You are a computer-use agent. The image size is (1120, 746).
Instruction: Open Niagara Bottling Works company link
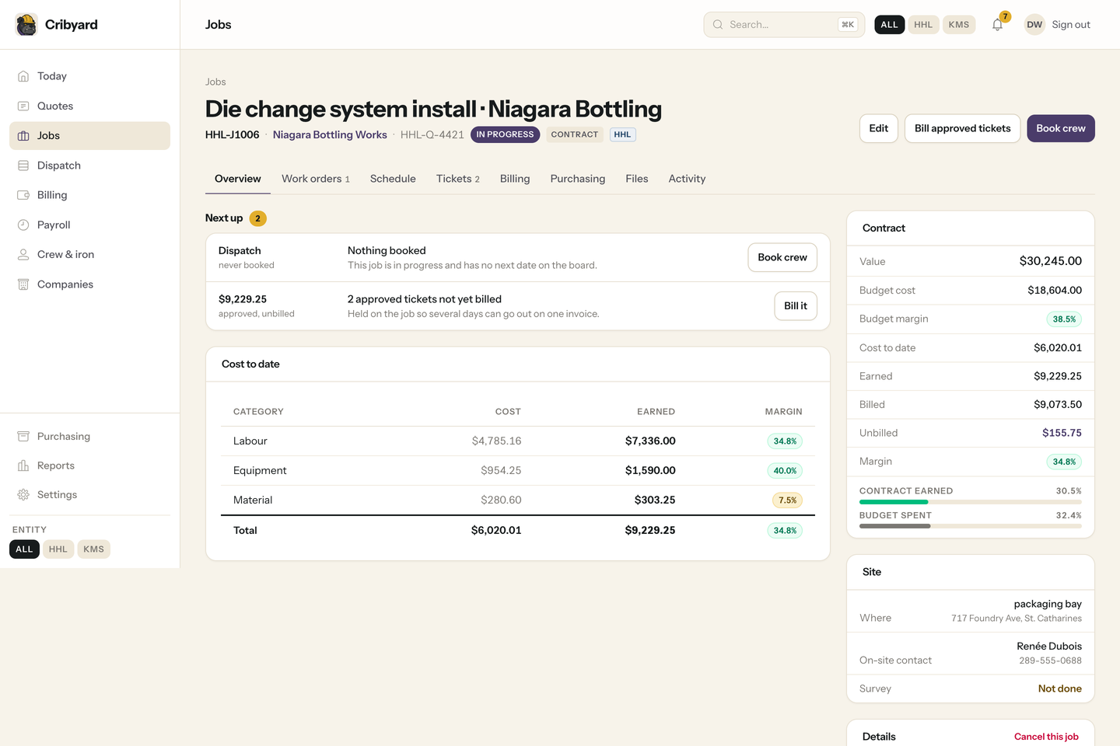coord(330,134)
